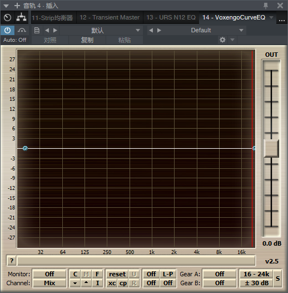Select previous Default program arrow
288x293 pixels.
click(151, 30)
